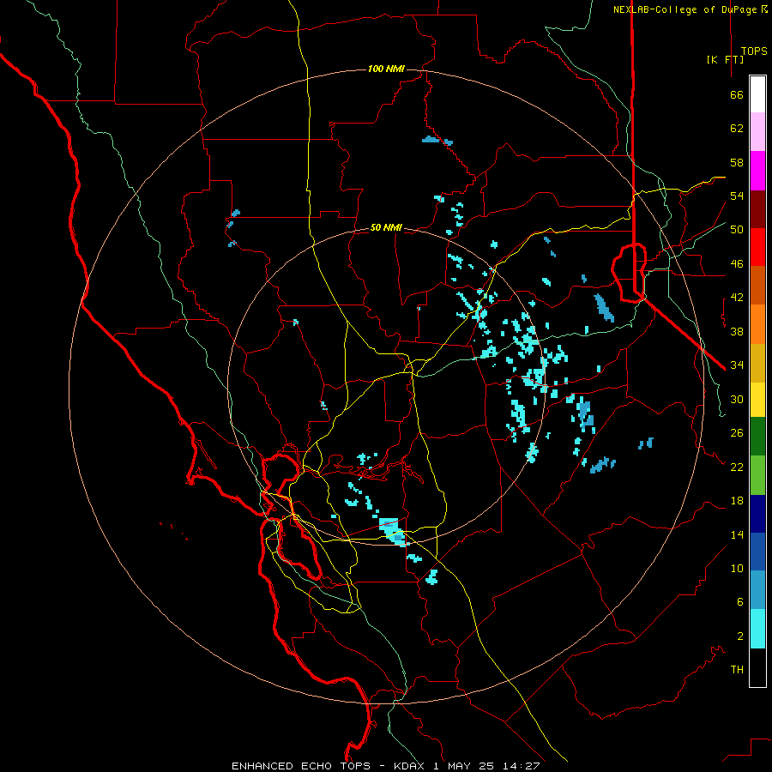Click the legend value 22

pos(737,467)
